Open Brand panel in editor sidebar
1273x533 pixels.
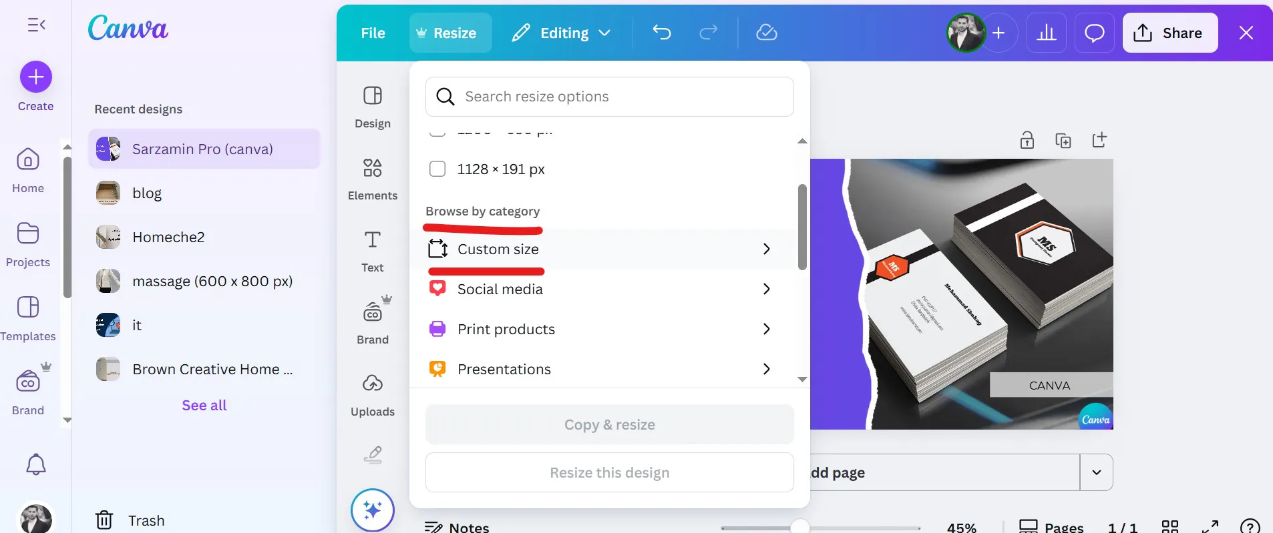pos(373,322)
